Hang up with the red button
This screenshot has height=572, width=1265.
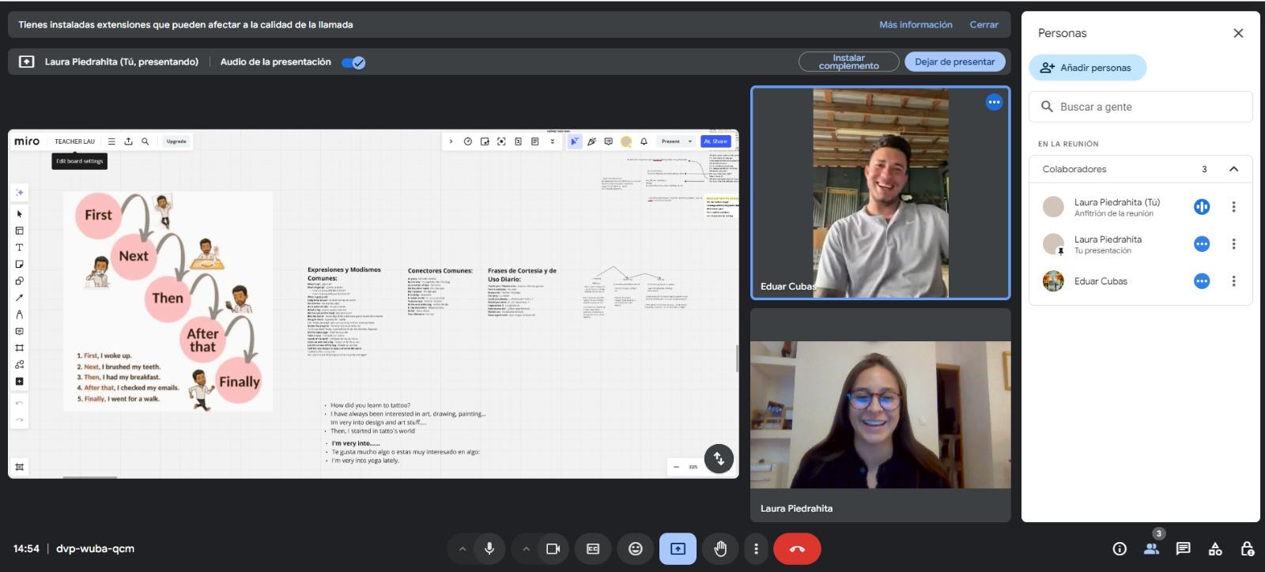click(x=797, y=548)
